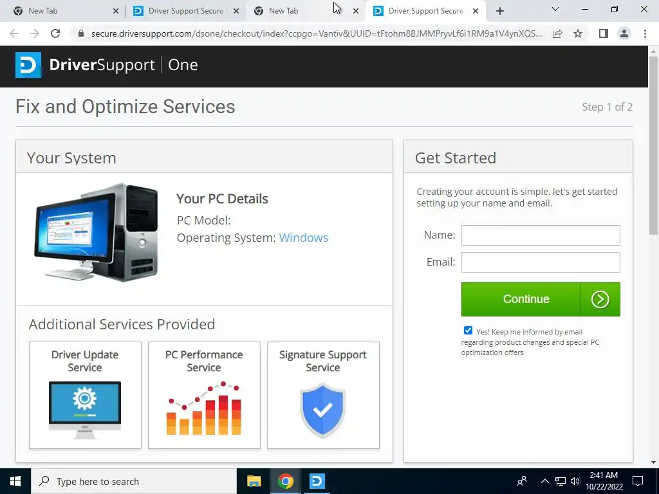Click the Additional Services Provided heading

tap(122, 324)
